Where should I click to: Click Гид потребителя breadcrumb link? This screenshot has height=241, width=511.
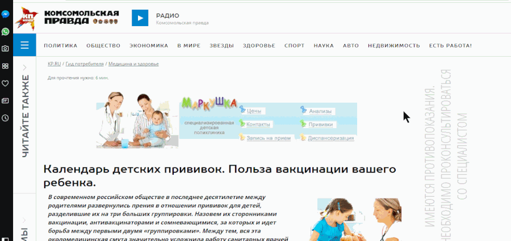tap(85, 64)
